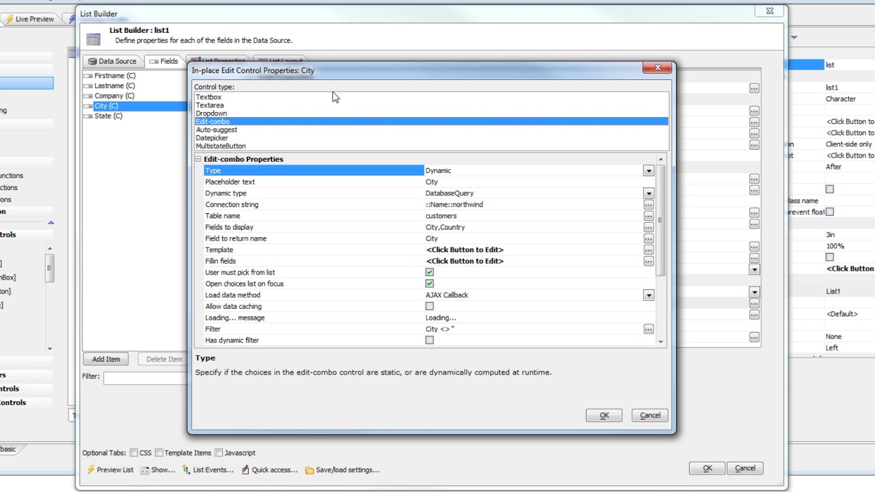875x492 pixels.
Task: Collapse the Edit-combo Properties section
Action: 198,159
